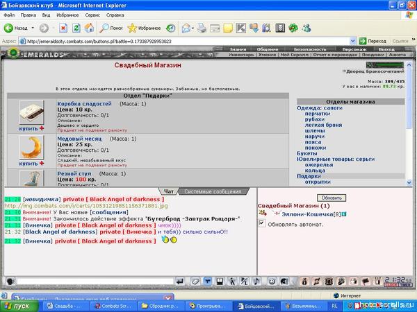Open the Файл menu
This screenshot has width=417, height=312.
[x=9, y=15]
